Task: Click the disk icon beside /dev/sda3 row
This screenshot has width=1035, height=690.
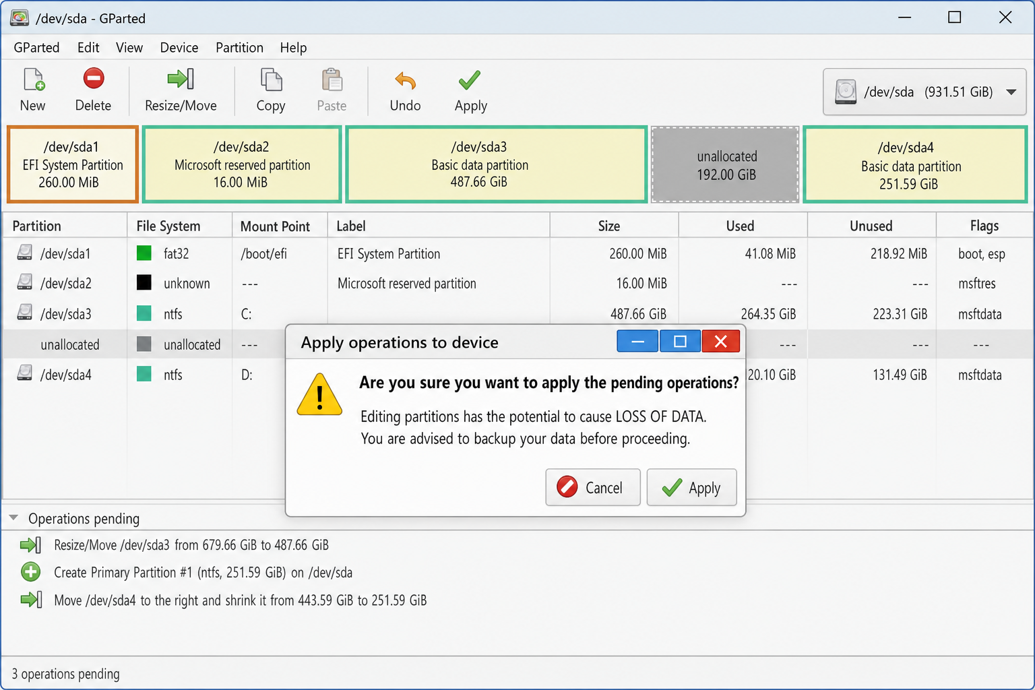Action: [25, 313]
